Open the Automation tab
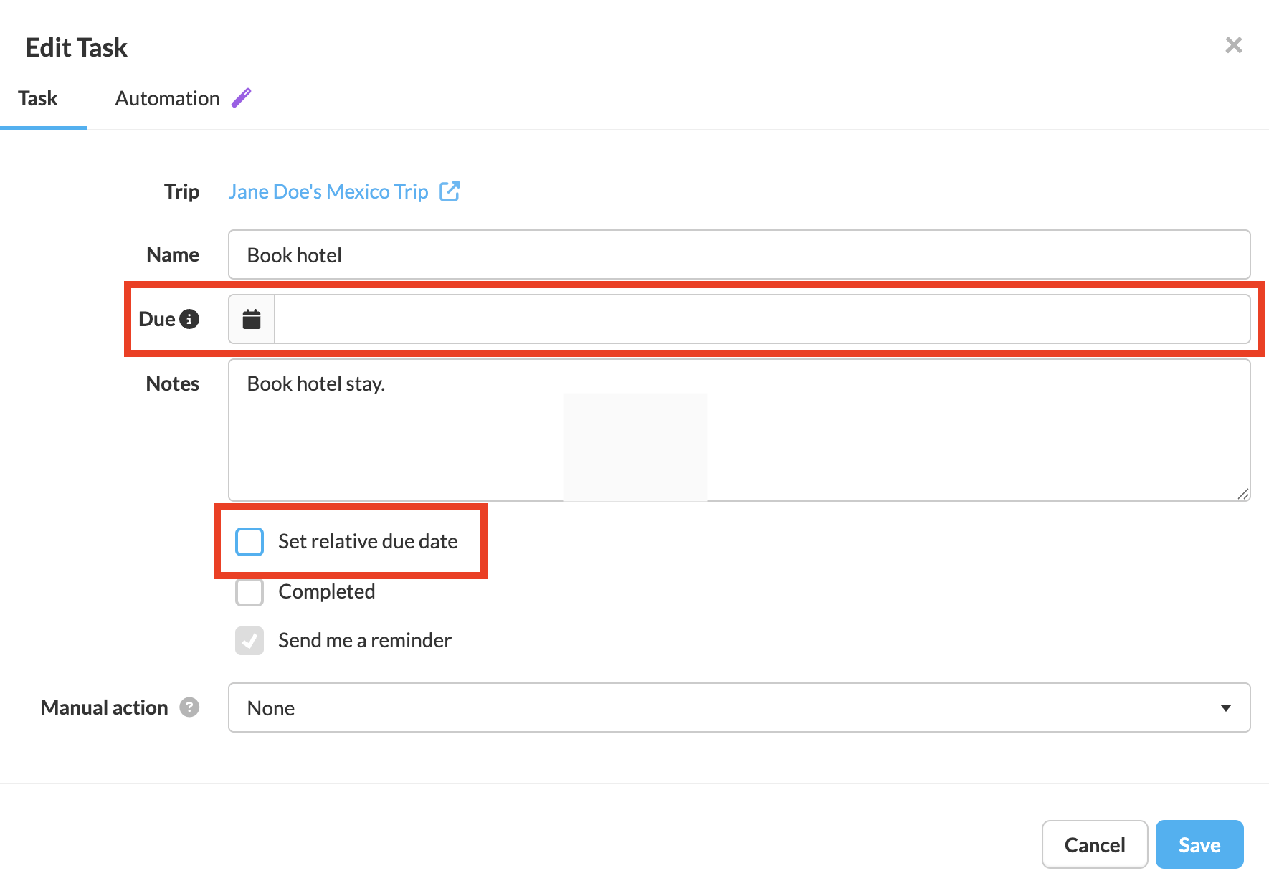Viewport: 1269px width, 896px height. coord(167,98)
